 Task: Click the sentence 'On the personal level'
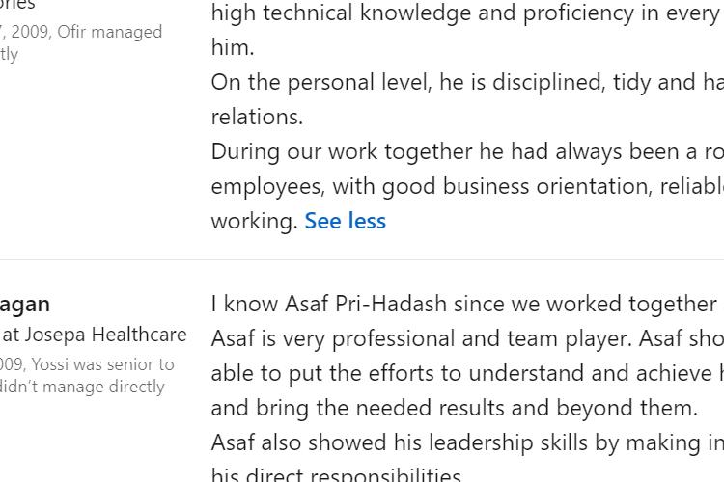tap(467, 82)
